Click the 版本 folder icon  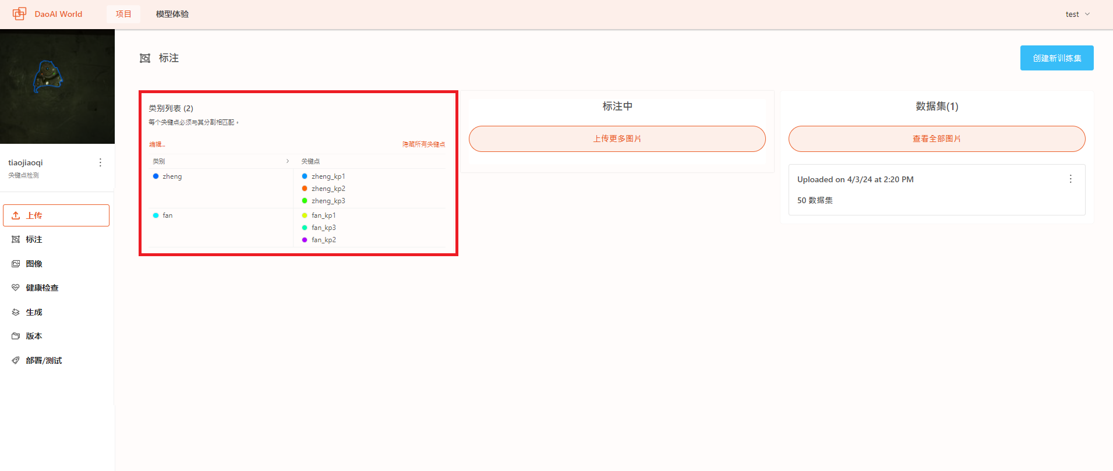click(16, 336)
